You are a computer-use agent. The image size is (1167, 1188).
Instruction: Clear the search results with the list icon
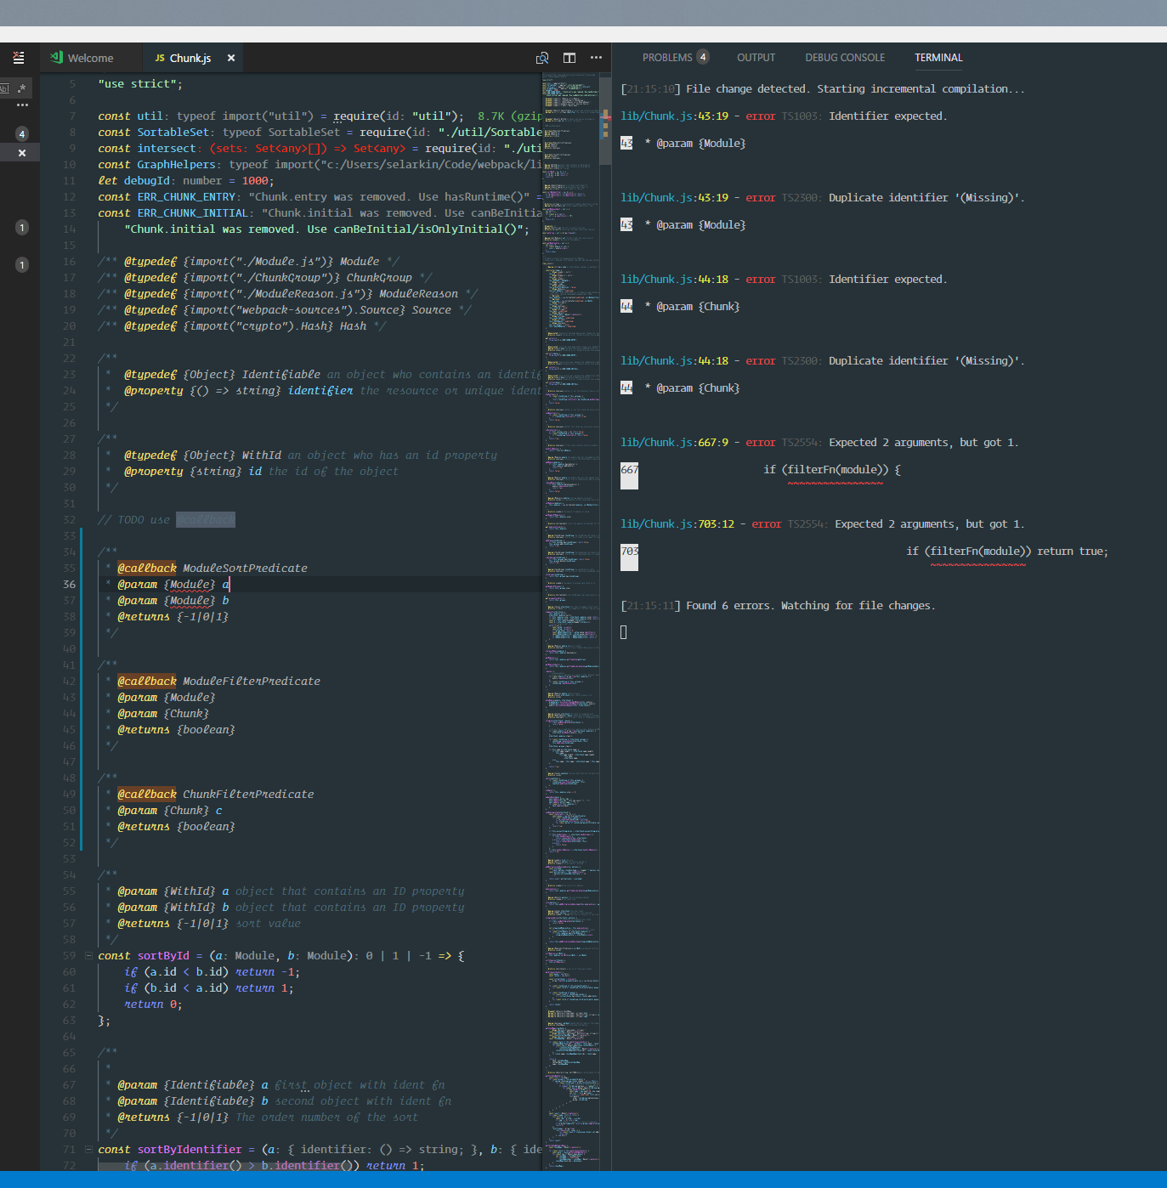coord(19,58)
